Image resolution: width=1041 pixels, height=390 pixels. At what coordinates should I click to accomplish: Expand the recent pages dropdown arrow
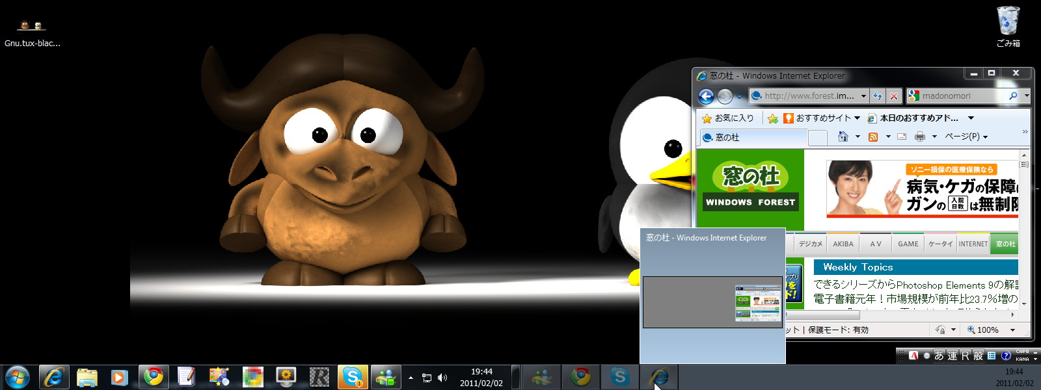pos(740,97)
